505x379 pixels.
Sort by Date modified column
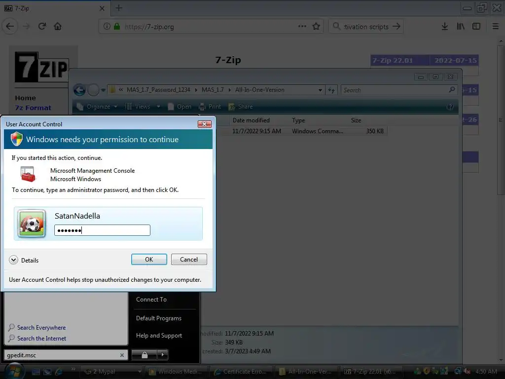[x=251, y=120]
